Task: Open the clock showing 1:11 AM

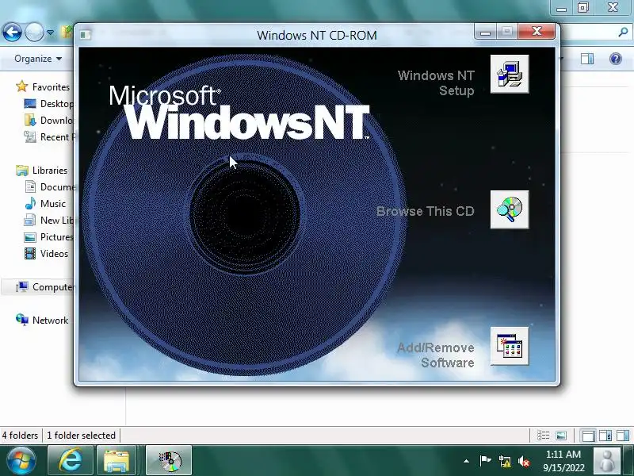Action: 563,461
